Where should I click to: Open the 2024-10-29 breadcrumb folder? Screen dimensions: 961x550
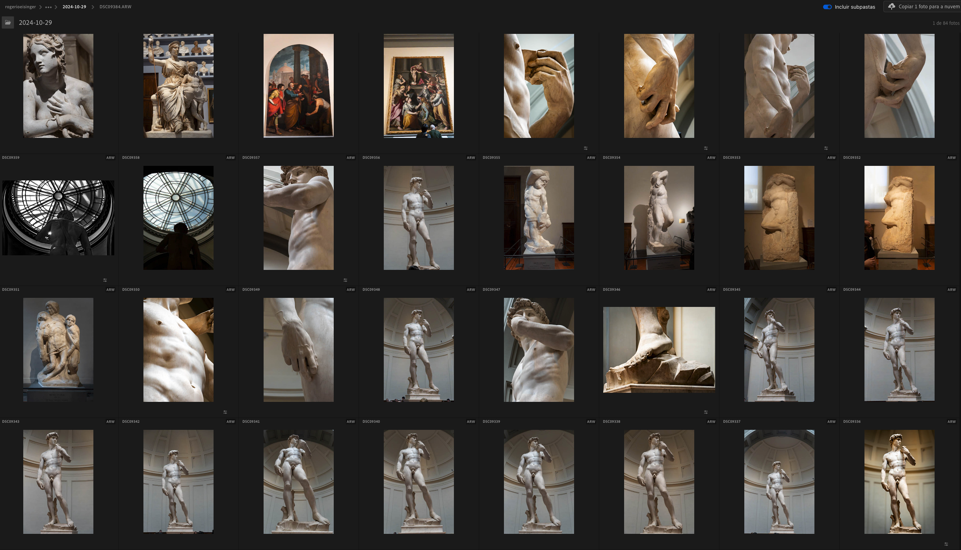click(x=74, y=7)
